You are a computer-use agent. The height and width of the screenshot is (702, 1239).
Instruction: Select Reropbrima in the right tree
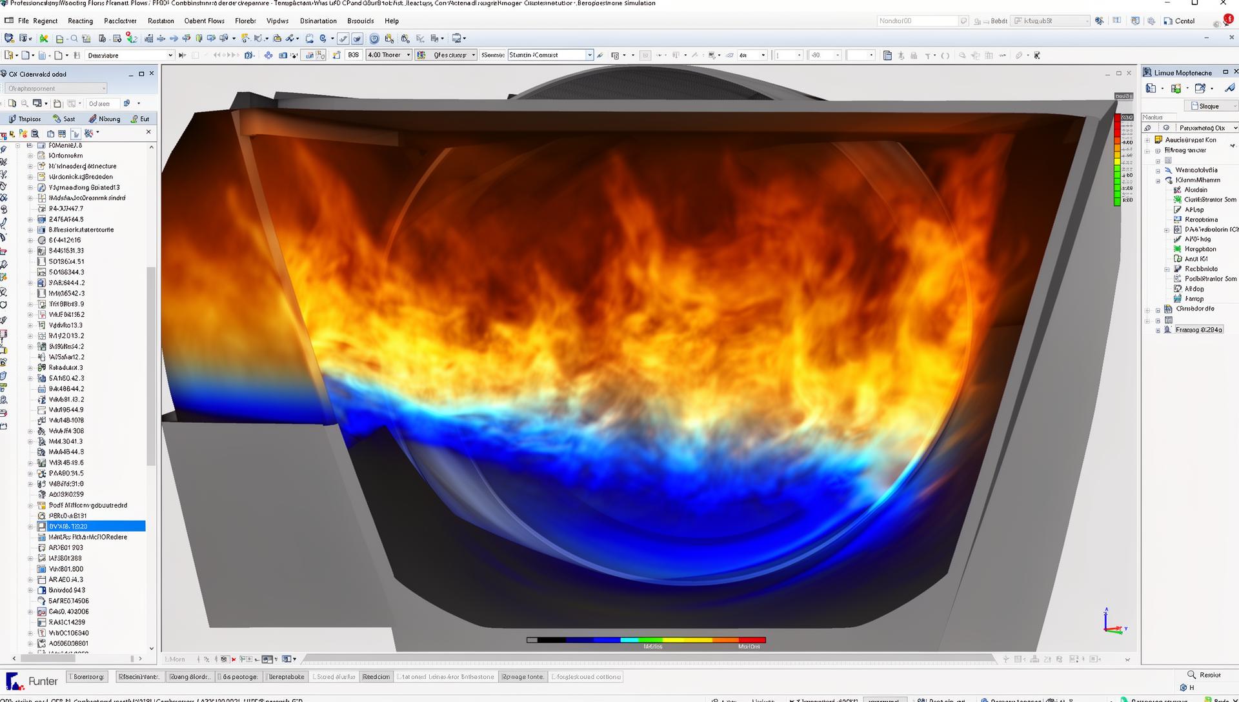point(1201,219)
